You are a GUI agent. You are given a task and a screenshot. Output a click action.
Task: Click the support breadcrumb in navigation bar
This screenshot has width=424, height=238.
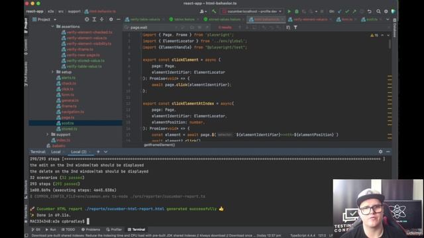pyautogui.click(x=74, y=11)
